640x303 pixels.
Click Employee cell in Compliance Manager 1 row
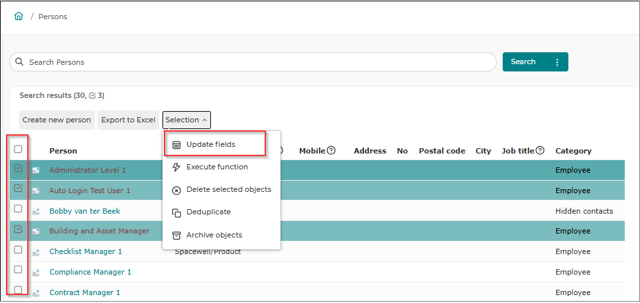[x=572, y=272]
